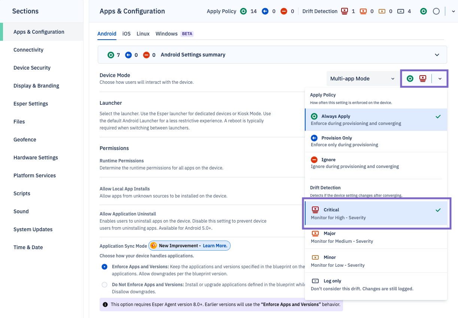Collapse Device Mode policy dropdown chevron
458x318 pixels.
440,79
